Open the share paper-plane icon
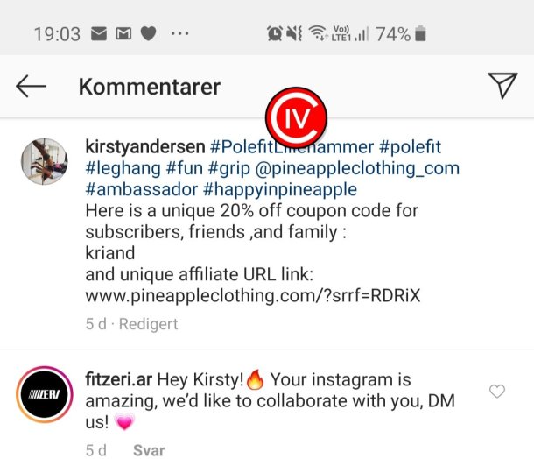The height and width of the screenshot is (459, 534). [502, 85]
